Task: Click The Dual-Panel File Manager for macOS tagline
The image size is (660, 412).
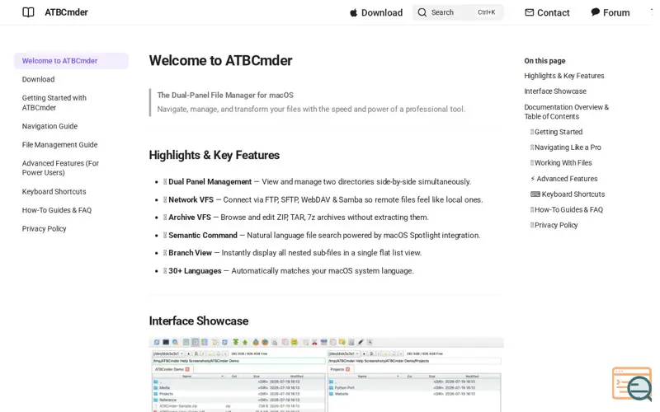Action: [225, 96]
